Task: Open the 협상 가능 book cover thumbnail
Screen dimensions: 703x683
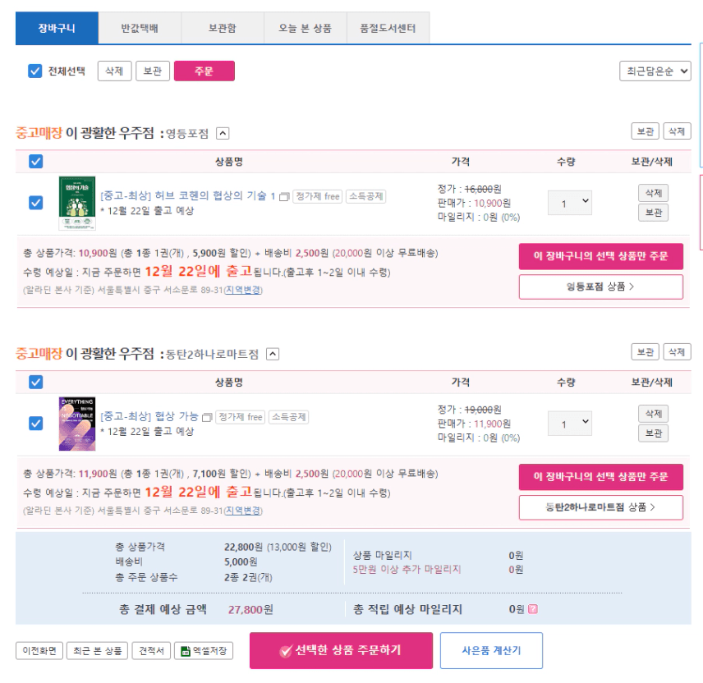Action: (x=77, y=424)
